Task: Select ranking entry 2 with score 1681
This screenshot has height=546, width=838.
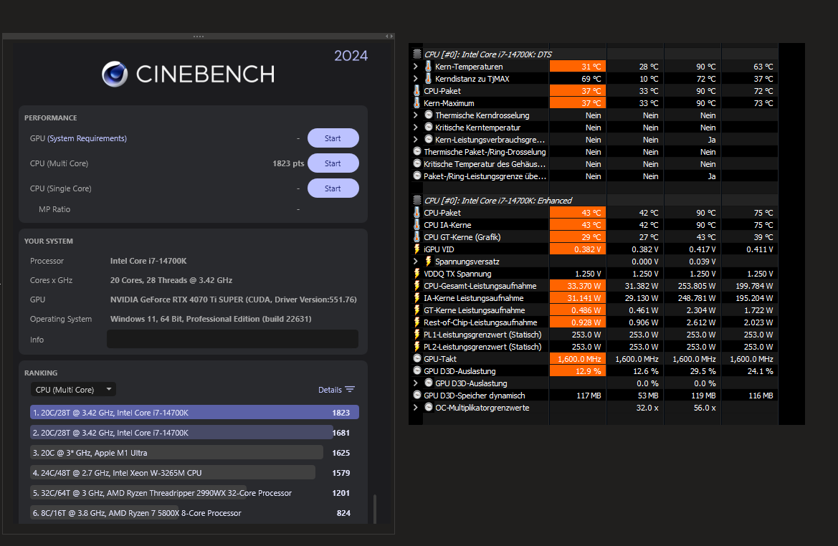Action: 194,433
